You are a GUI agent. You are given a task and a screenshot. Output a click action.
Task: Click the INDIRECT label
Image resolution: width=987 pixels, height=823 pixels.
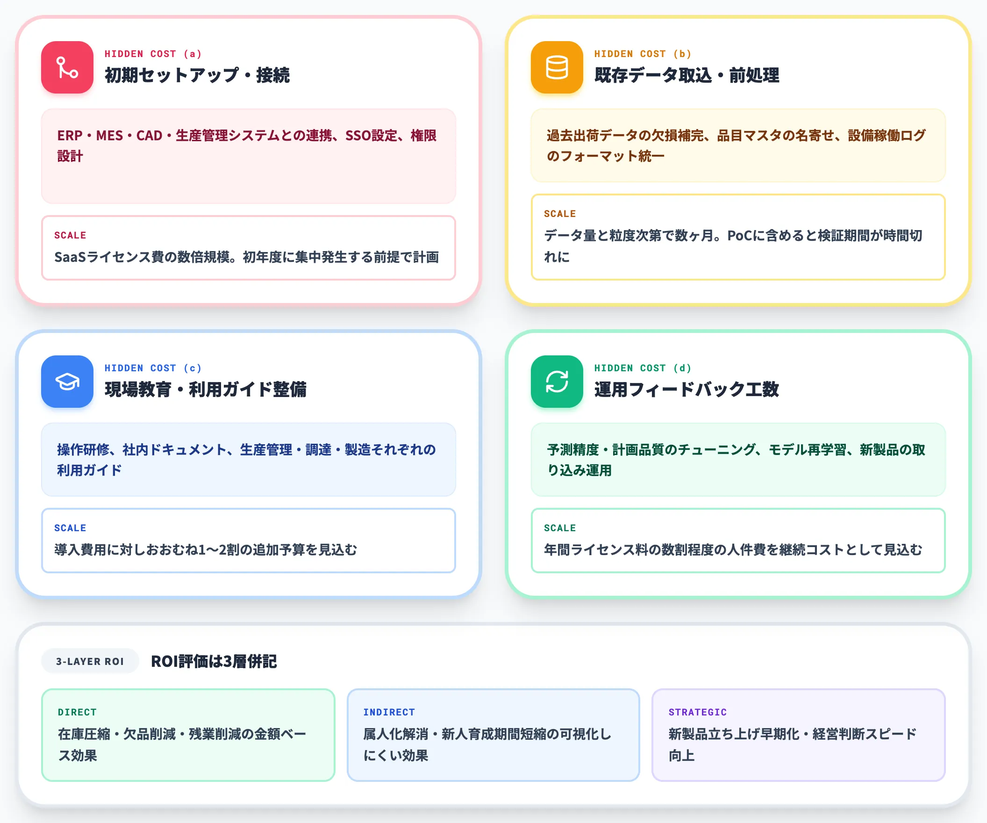[x=389, y=712]
